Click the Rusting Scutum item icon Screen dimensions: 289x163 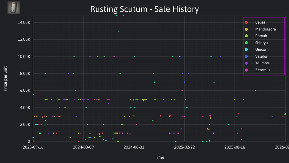14,8
